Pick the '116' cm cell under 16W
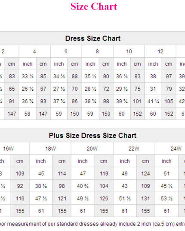This screenshot has height=231, width=185. coord(20,198)
